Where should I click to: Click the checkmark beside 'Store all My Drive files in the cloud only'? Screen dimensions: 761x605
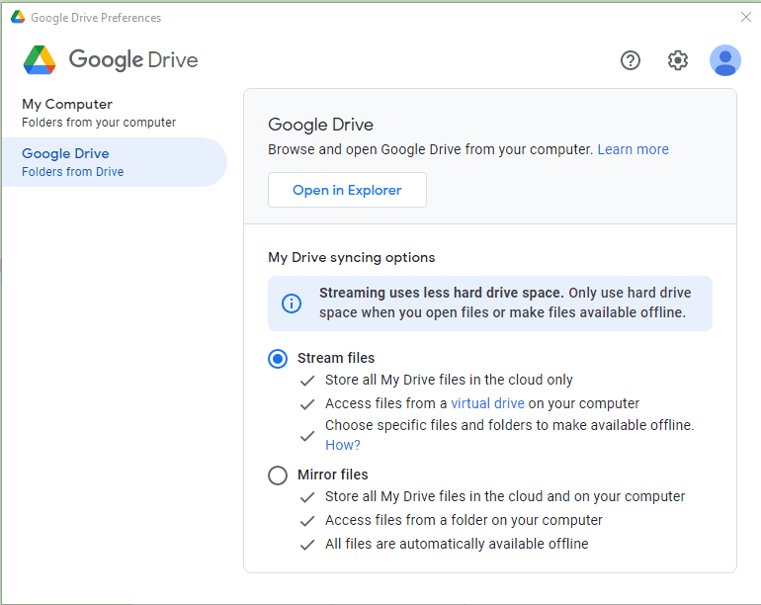click(307, 380)
